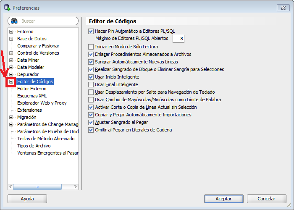Click the Cancelar button

click(x=266, y=199)
